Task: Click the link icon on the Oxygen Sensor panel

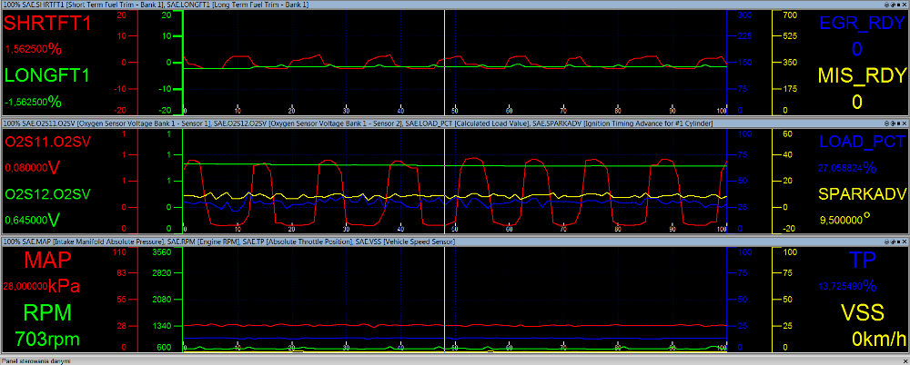Action: (893, 124)
